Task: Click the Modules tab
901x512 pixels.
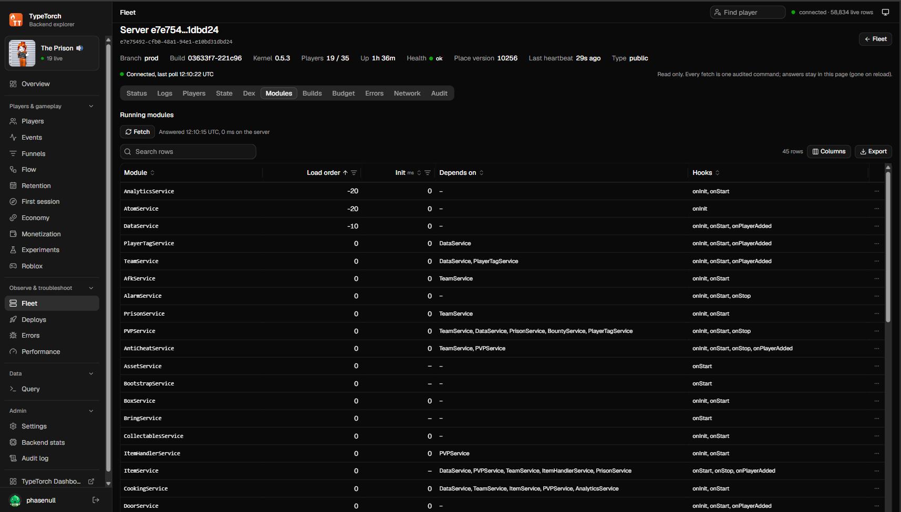Action: 278,93
